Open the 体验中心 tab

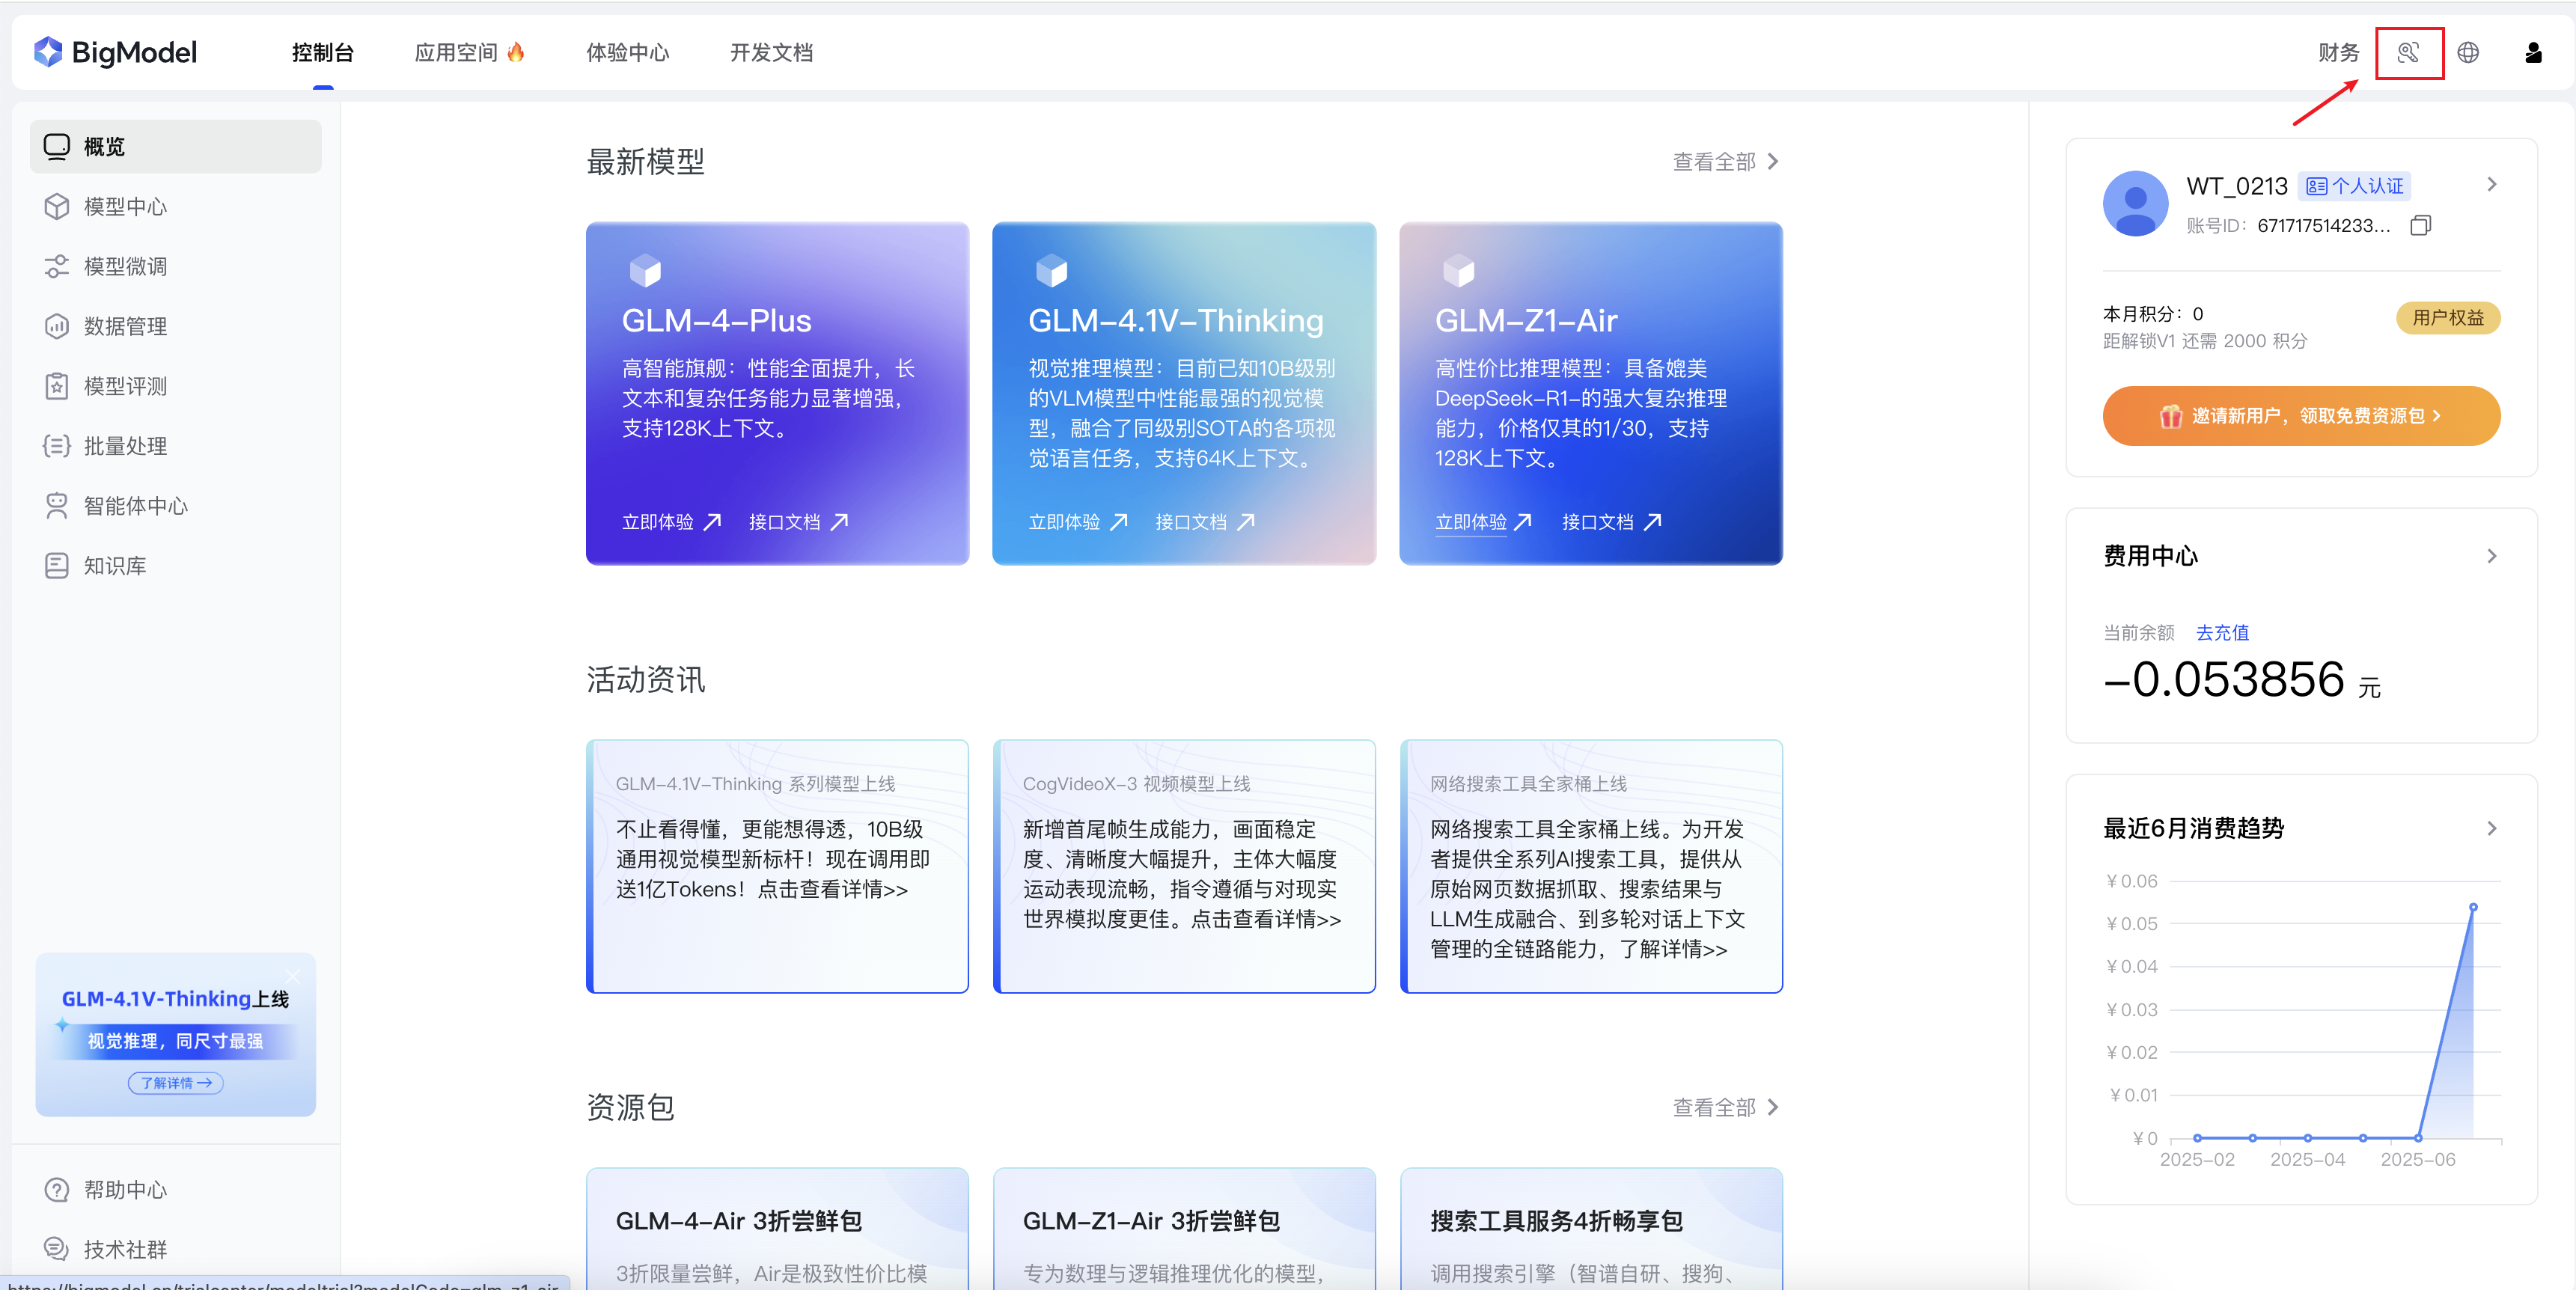click(627, 52)
